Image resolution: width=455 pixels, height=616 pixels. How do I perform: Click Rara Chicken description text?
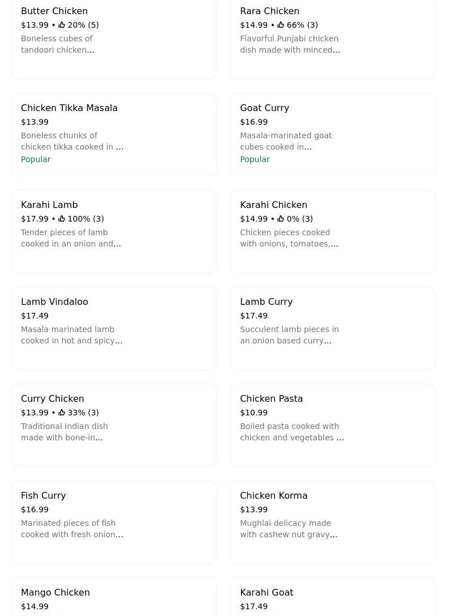[290, 44]
